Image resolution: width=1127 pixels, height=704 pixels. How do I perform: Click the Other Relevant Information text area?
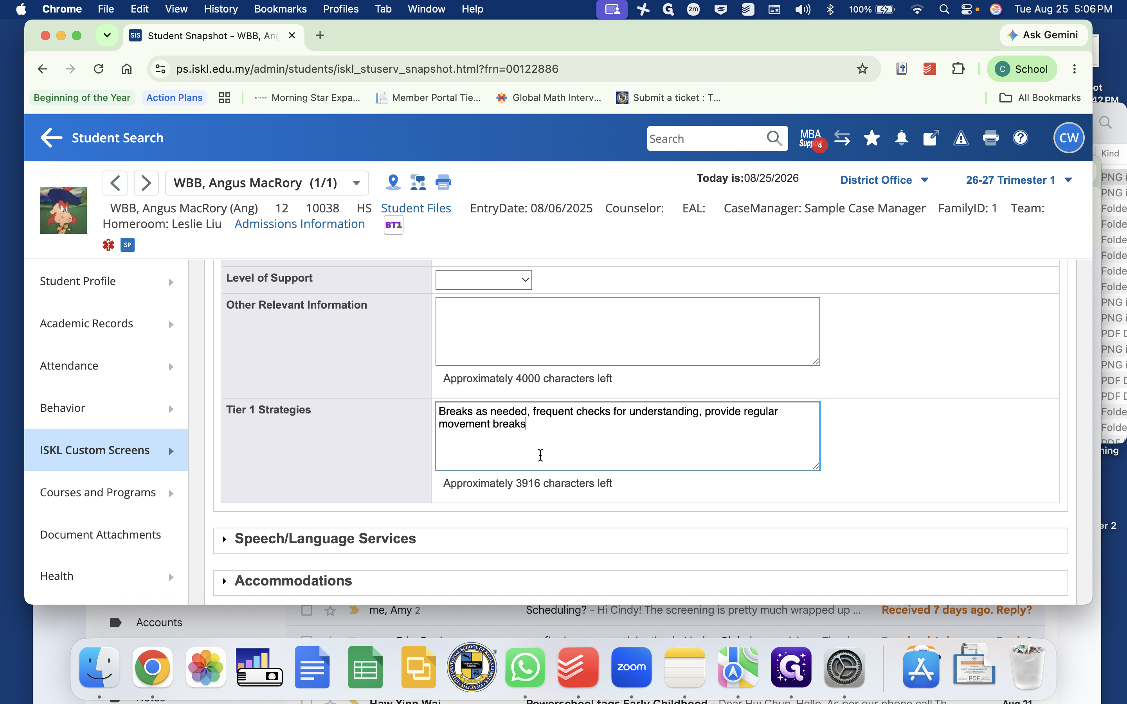click(627, 331)
